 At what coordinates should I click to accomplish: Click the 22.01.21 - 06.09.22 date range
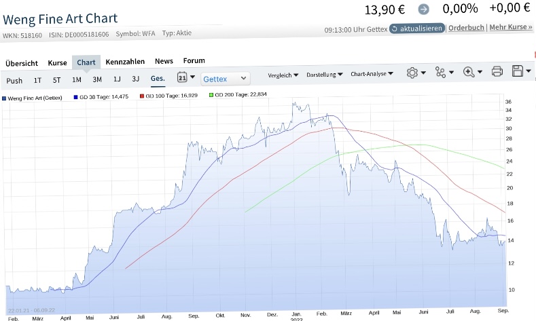tap(31, 310)
